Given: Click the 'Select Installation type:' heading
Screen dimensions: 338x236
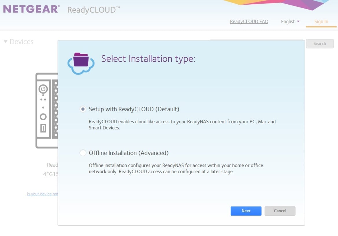Looking at the screenshot, I should click(x=148, y=59).
